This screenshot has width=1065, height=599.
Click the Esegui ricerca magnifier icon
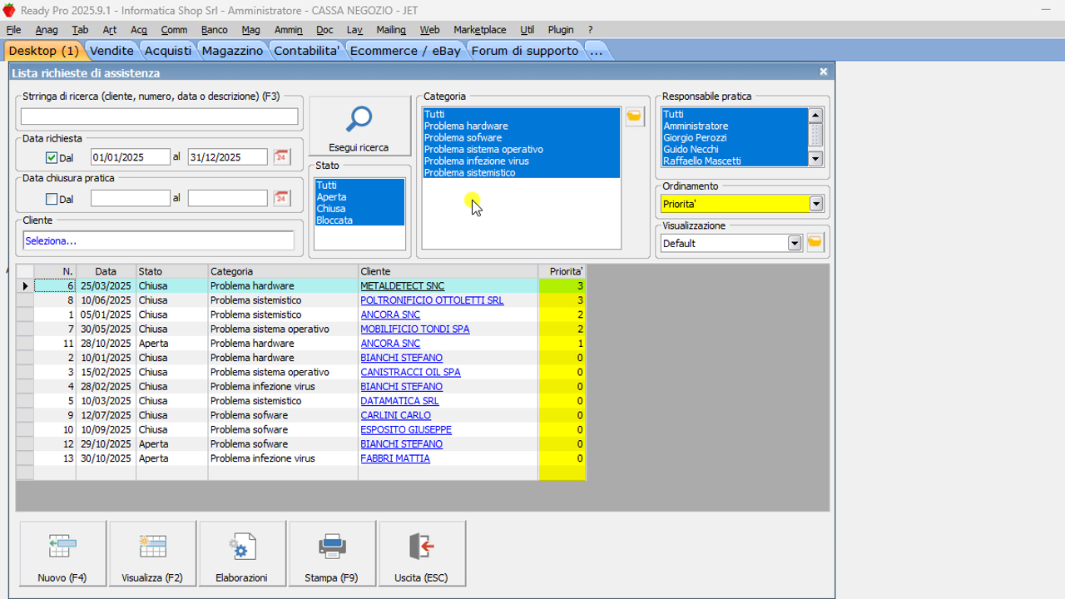(359, 120)
